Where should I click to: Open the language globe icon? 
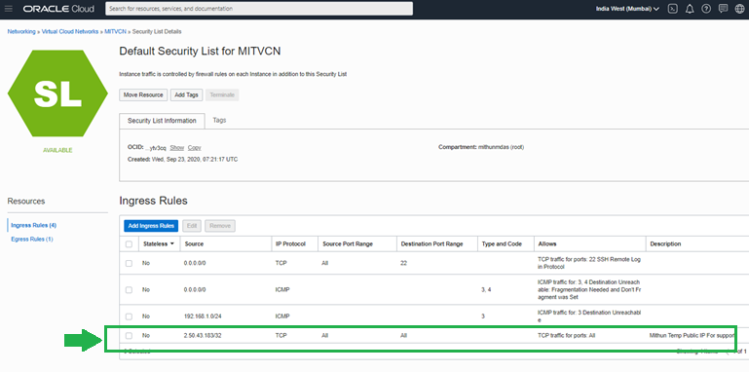(x=739, y=9)
